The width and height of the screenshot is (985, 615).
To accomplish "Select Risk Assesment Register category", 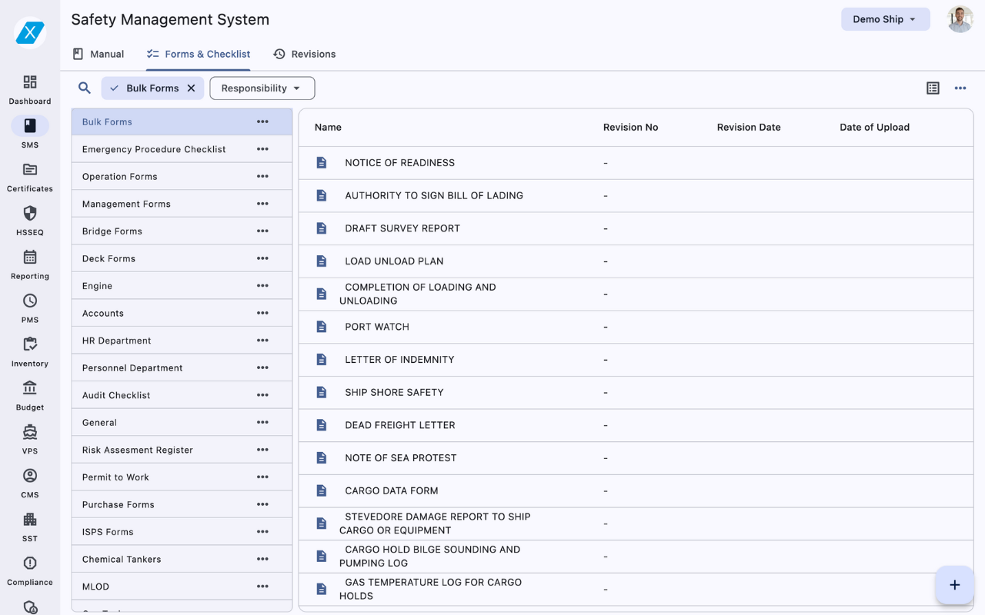I will pyautogui.click(x=182, y=450).
